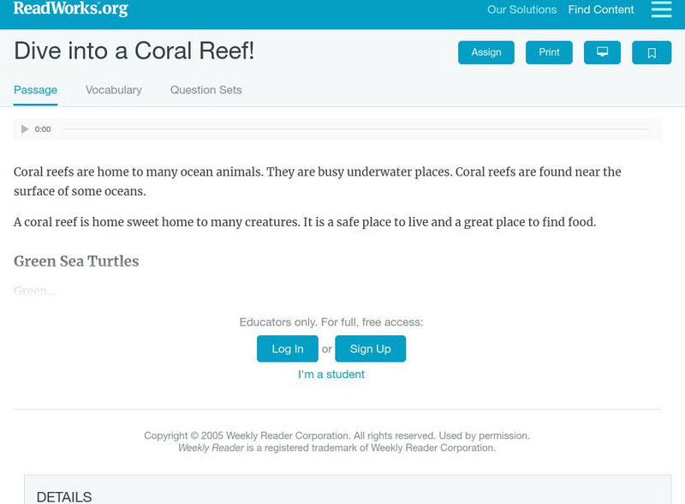Open the hamburger menu icon

point(661,9)
